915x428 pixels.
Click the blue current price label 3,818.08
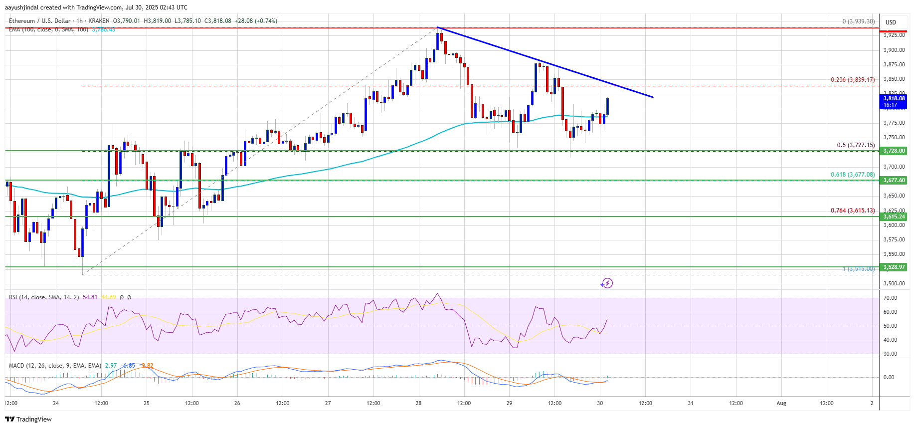[x=894, y=101]
